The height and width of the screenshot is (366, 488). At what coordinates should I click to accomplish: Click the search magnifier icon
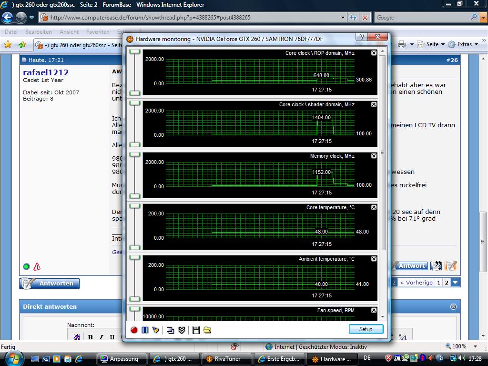pos(474,17)
